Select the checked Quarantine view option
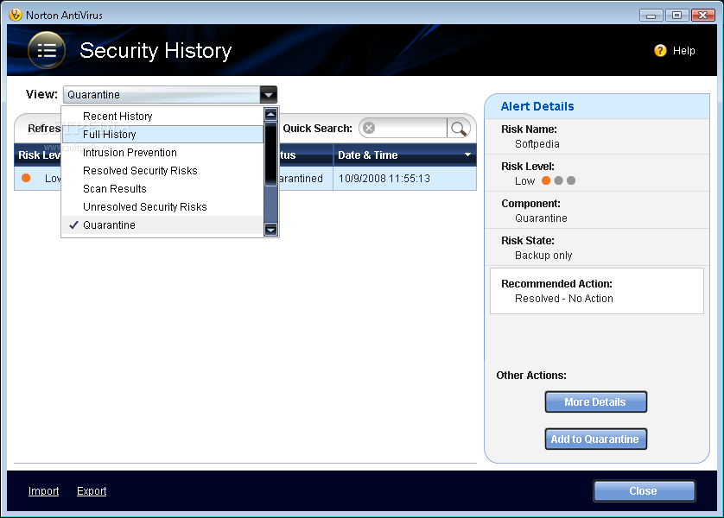The height and width of the screenshot is (518, 724). 162,225
